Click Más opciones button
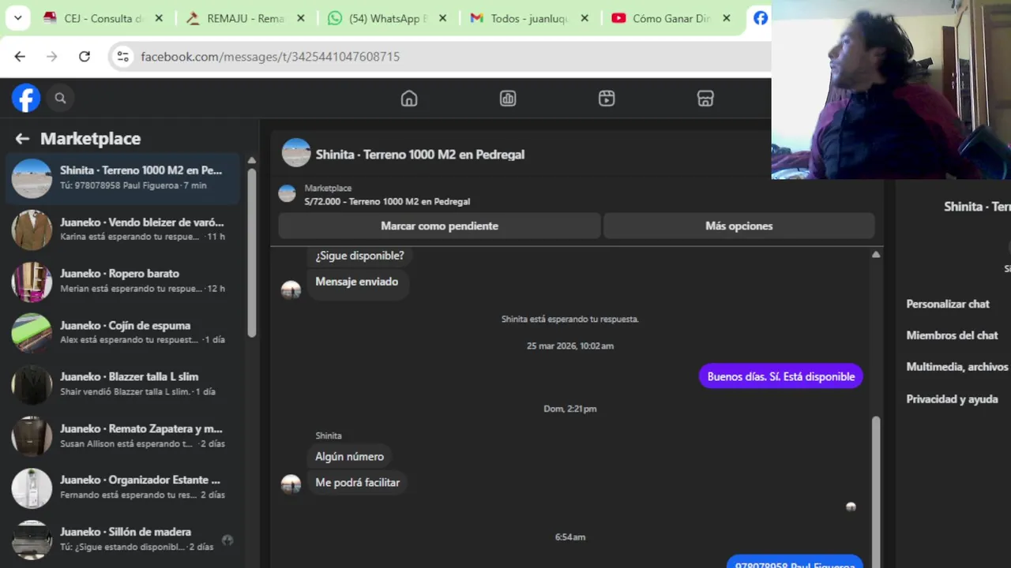The width and height of the screenshot is (1011, 568). pyautogui.click(x=739, y=226)
